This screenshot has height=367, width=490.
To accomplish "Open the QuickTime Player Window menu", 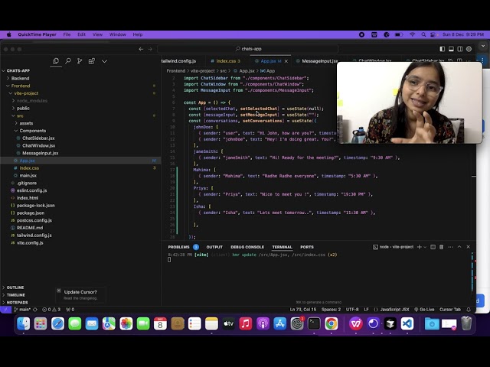I will point(117,34).
